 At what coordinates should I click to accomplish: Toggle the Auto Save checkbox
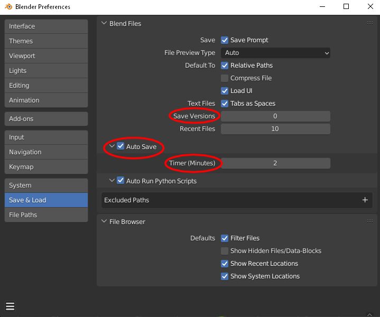tap(121, 146)
